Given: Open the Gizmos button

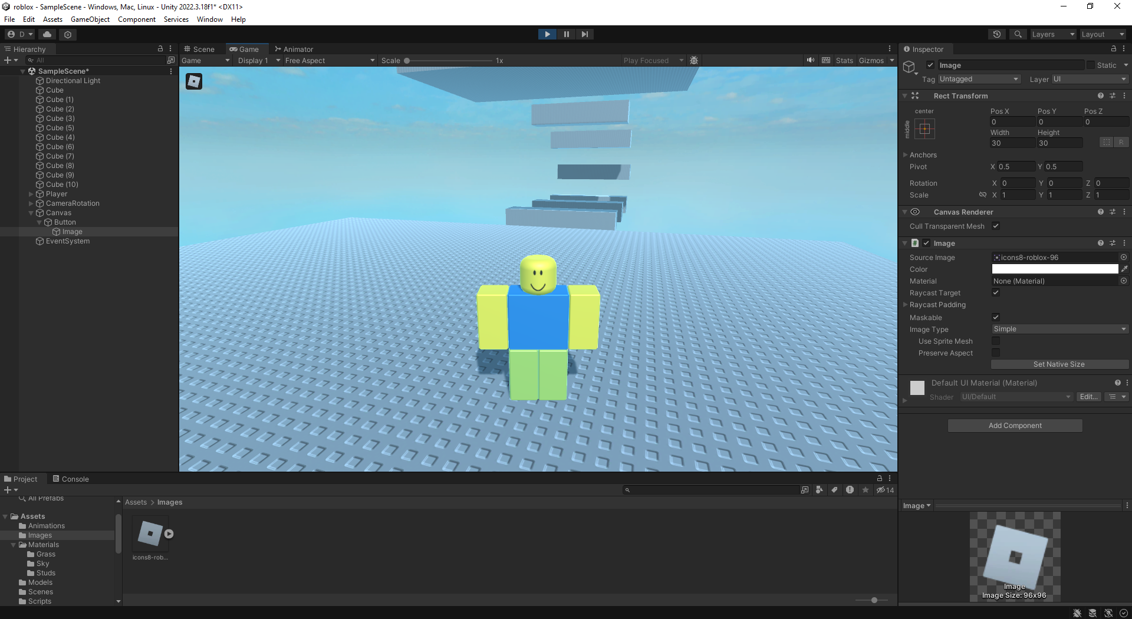Looking at the screenshot, I should coord(871,60).
